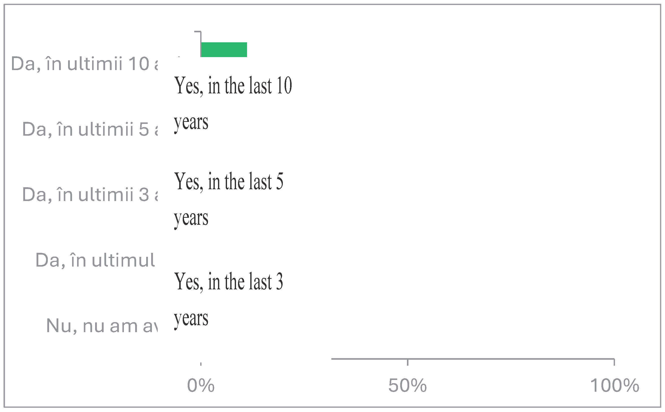Click "years" below "Yes, in the last 10"
Image resolution: width=665 pixels, height=412 pixels.
(191, 123)
